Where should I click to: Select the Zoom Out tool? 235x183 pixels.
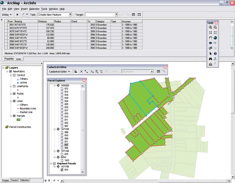pyautogui.click(x=215, y=27)
